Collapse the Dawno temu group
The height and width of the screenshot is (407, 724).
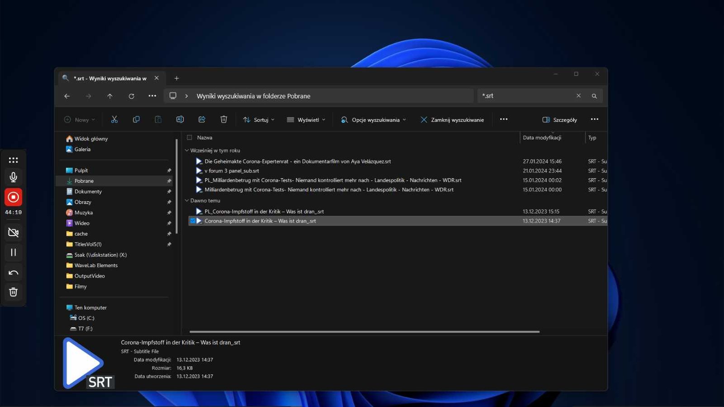click(186, 200)
